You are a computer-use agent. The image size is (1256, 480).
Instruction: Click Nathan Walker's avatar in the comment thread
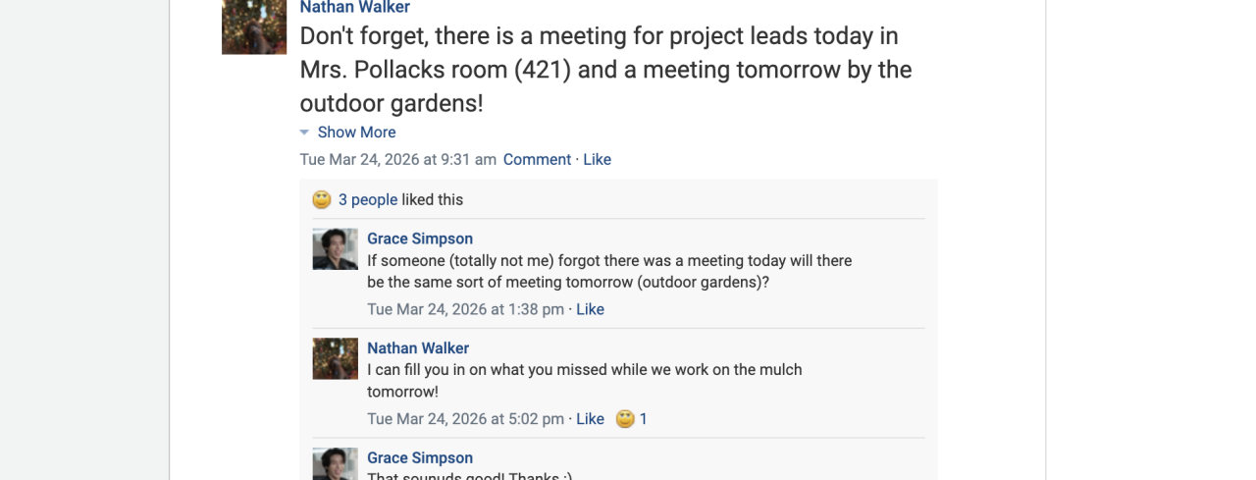click(x=335, y=358)
